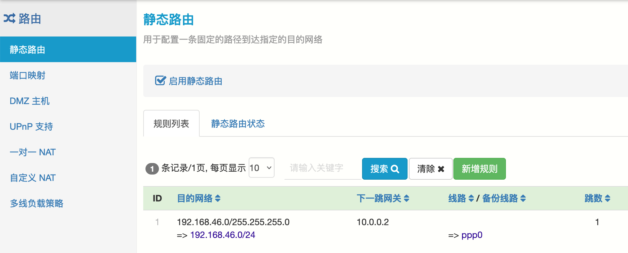Click the green 新增规则 button
This screenshot has width=628, height=253.
(x=479, y=169)
